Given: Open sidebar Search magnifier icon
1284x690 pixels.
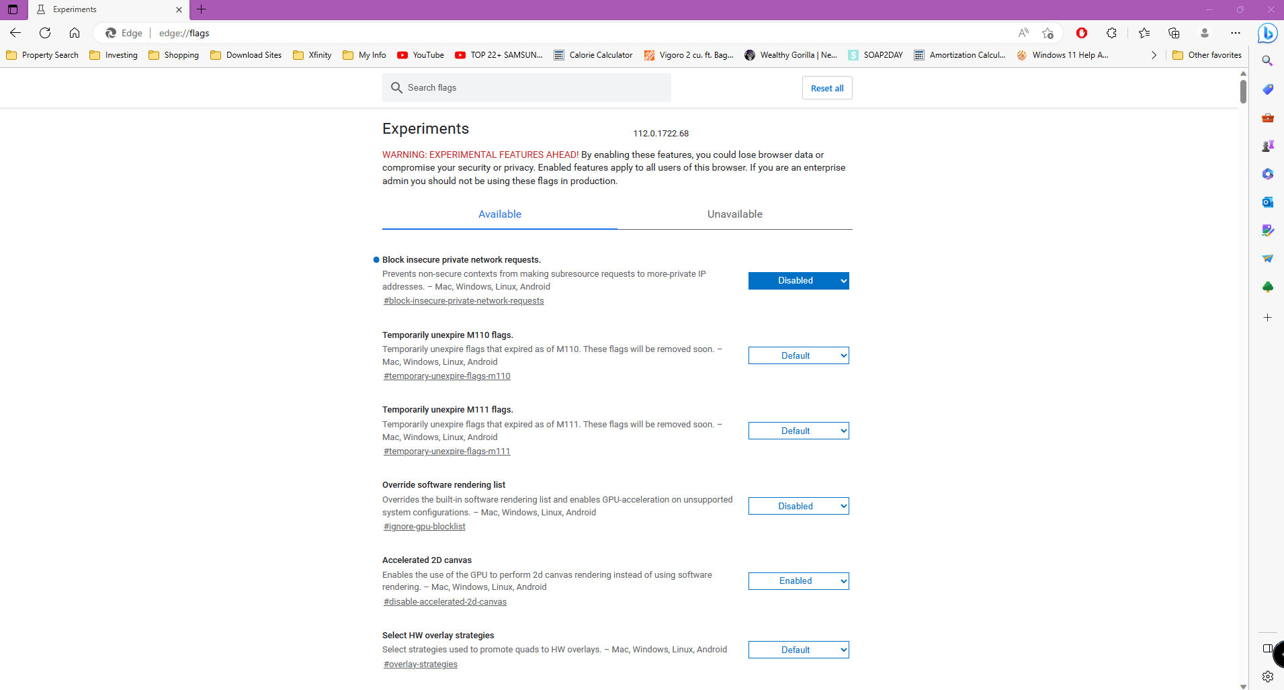Looking at the screenshot, I should (x=1268, y=61).
